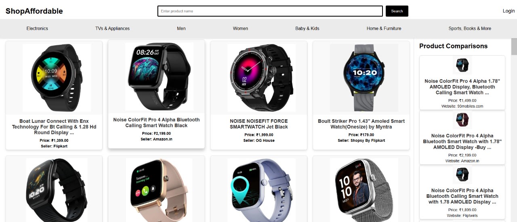The width and height of the screenshot is (517, 222).
Task: Open the Login link
Action: [509, 11]
